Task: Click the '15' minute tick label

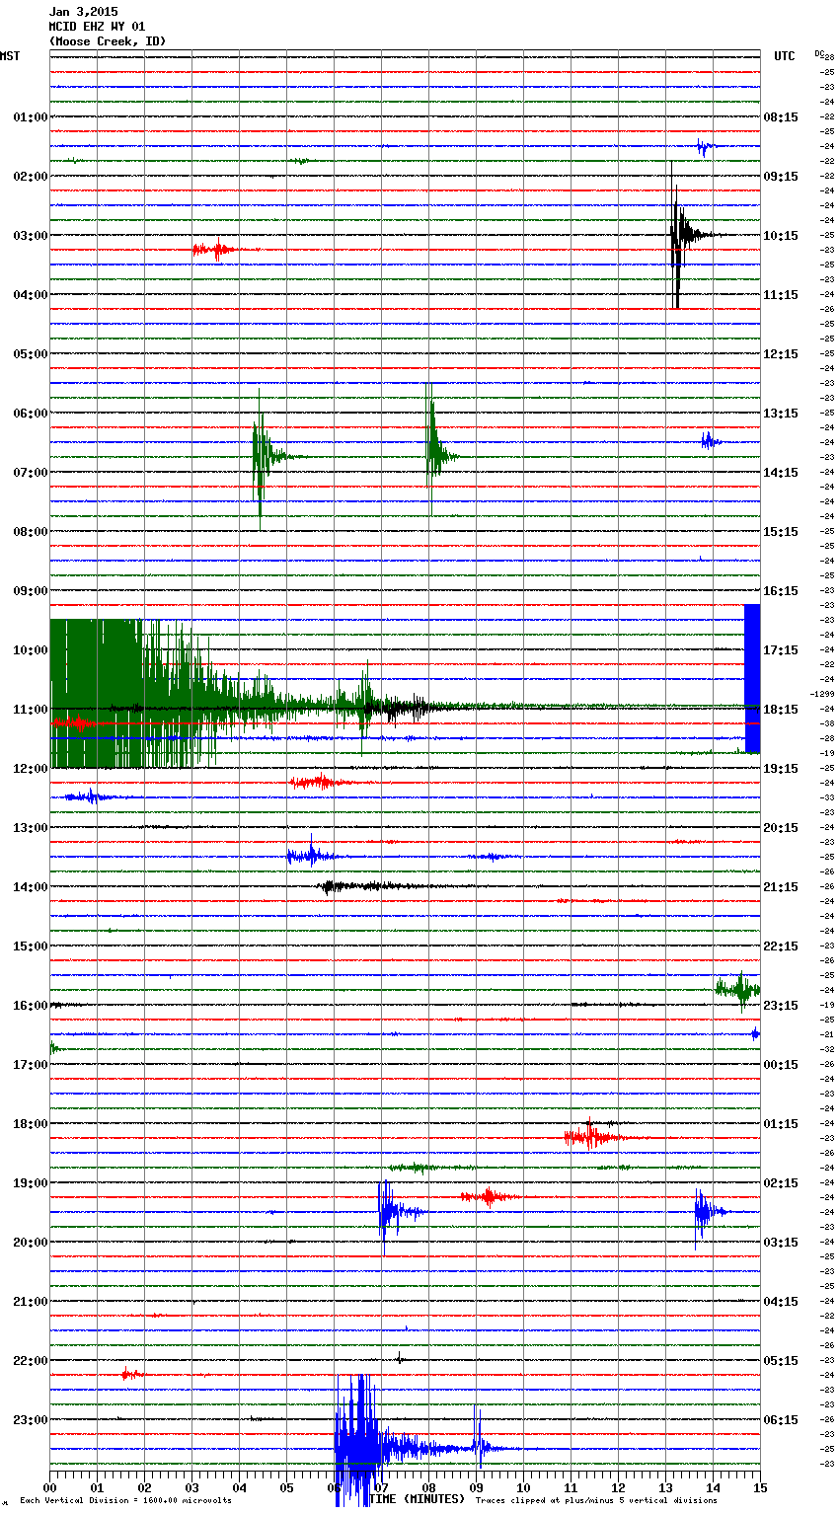Action: pyautogui.click(x=760, y=1487)
